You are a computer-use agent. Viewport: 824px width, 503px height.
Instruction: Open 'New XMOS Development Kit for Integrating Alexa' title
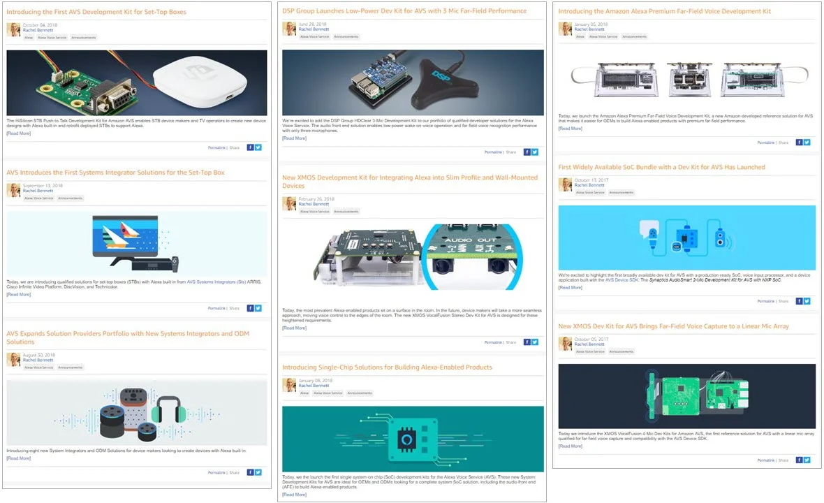click(x=410, y=182)
